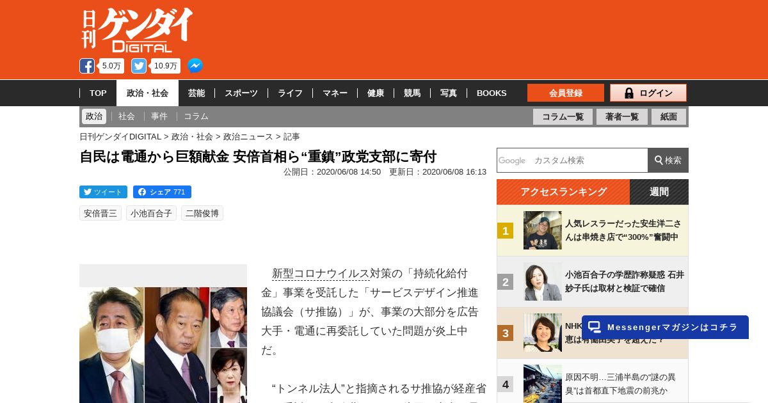This screenshot has height=403, width=768.
Task: Click 政治ニュース breadcrumb link
Action: coord(248,137)
